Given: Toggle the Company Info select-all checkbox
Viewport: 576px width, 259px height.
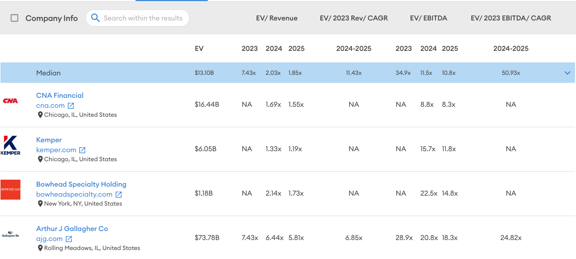Looking at the screenshot, I should point(14,18).
